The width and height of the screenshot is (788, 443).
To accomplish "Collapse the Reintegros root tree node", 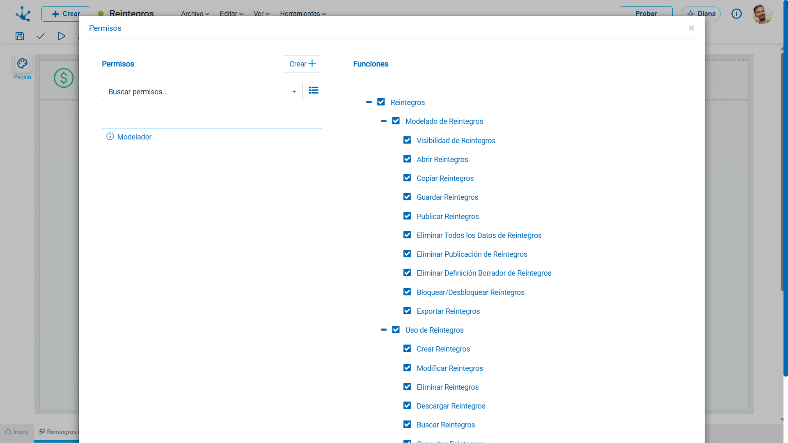I will point(369,102).
